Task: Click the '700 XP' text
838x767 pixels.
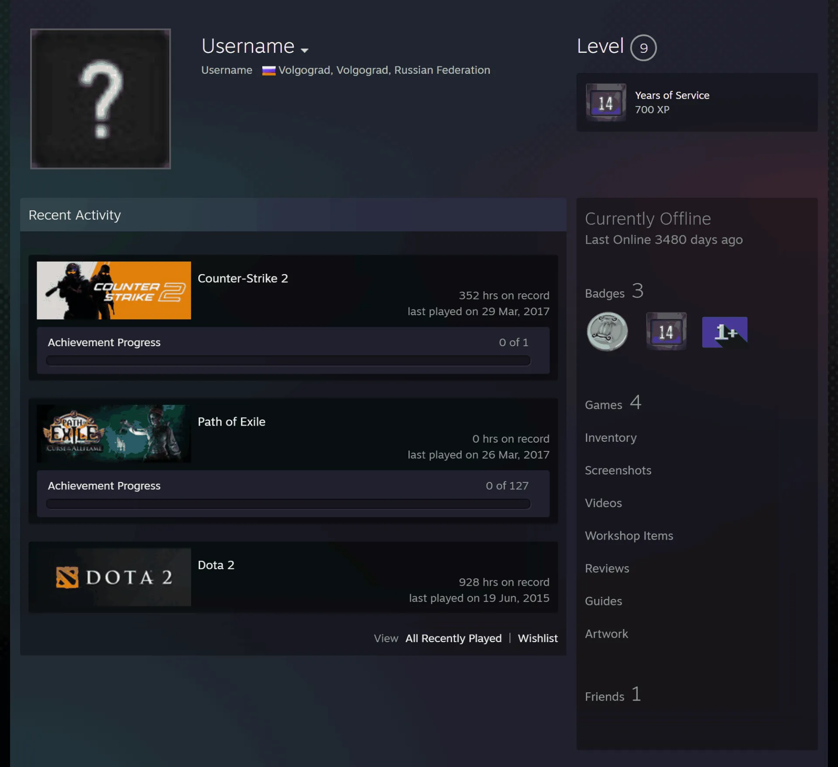Action: click(x=652, y=110)
